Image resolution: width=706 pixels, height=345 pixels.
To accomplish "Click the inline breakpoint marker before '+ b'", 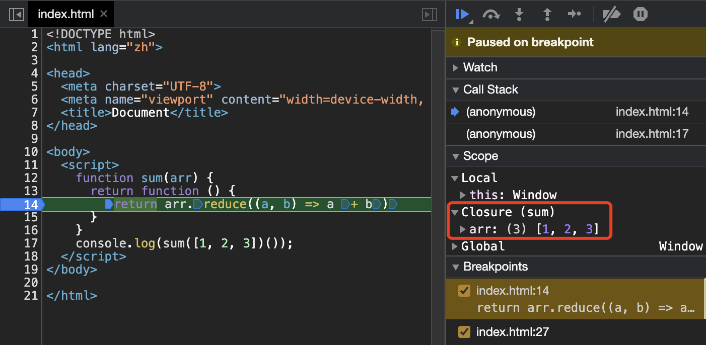I will tap(345, 204).
